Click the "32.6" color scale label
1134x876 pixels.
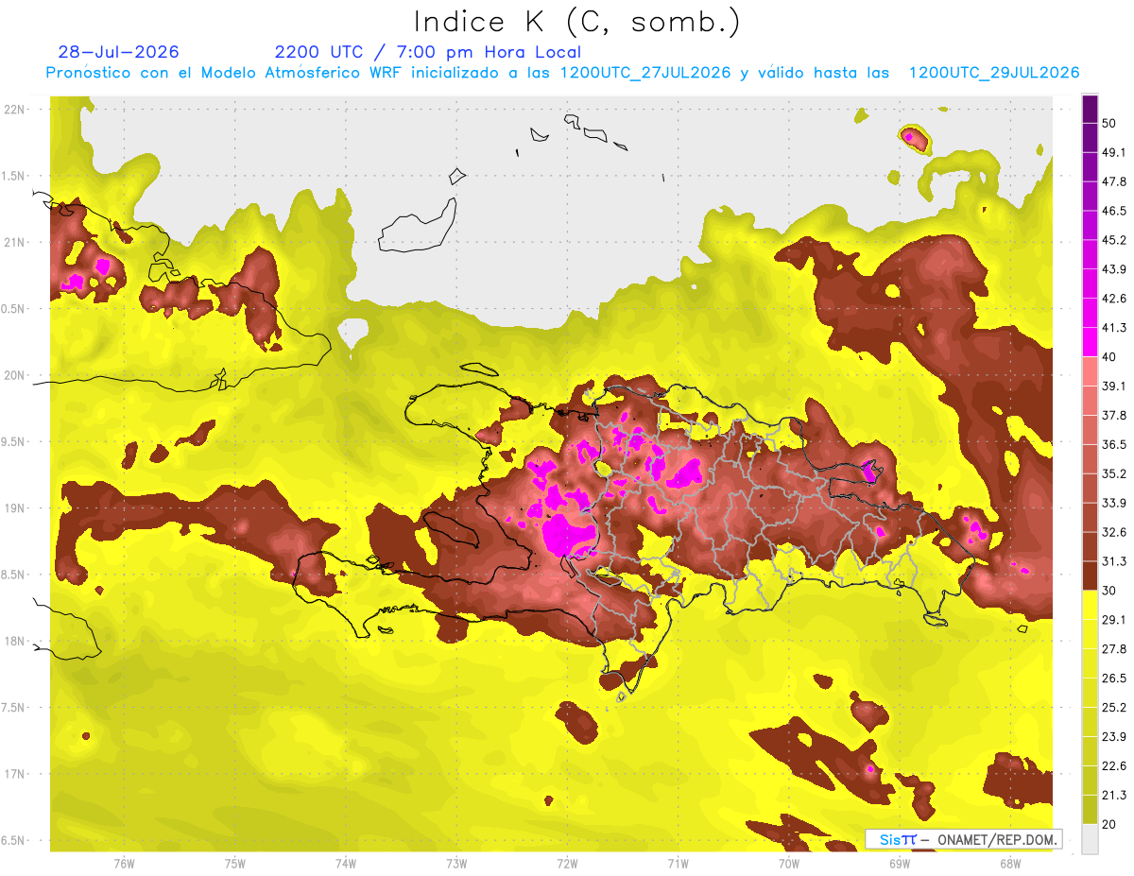[x=1114, y=532]
